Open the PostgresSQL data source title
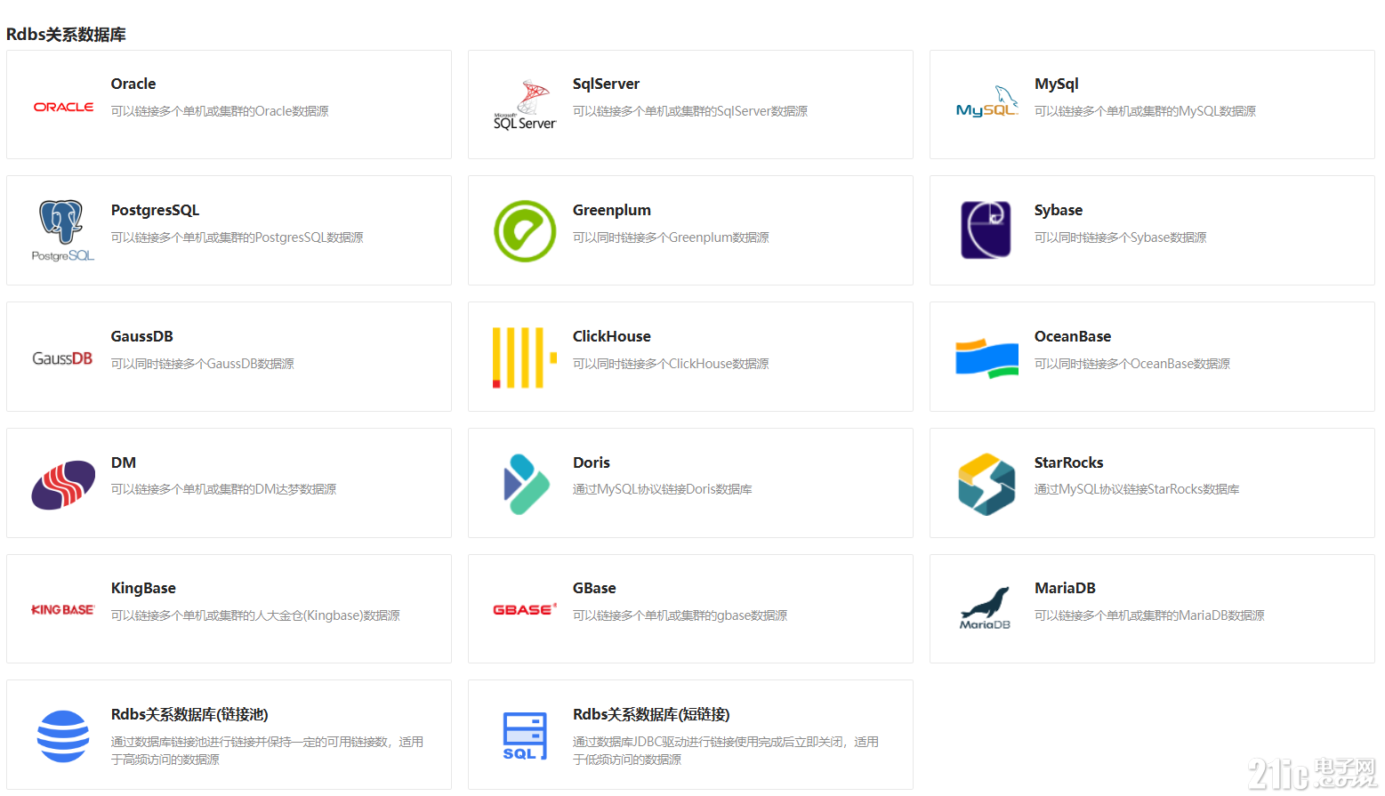Screen dimensions: 1385x796 click(x=155, y=210)
